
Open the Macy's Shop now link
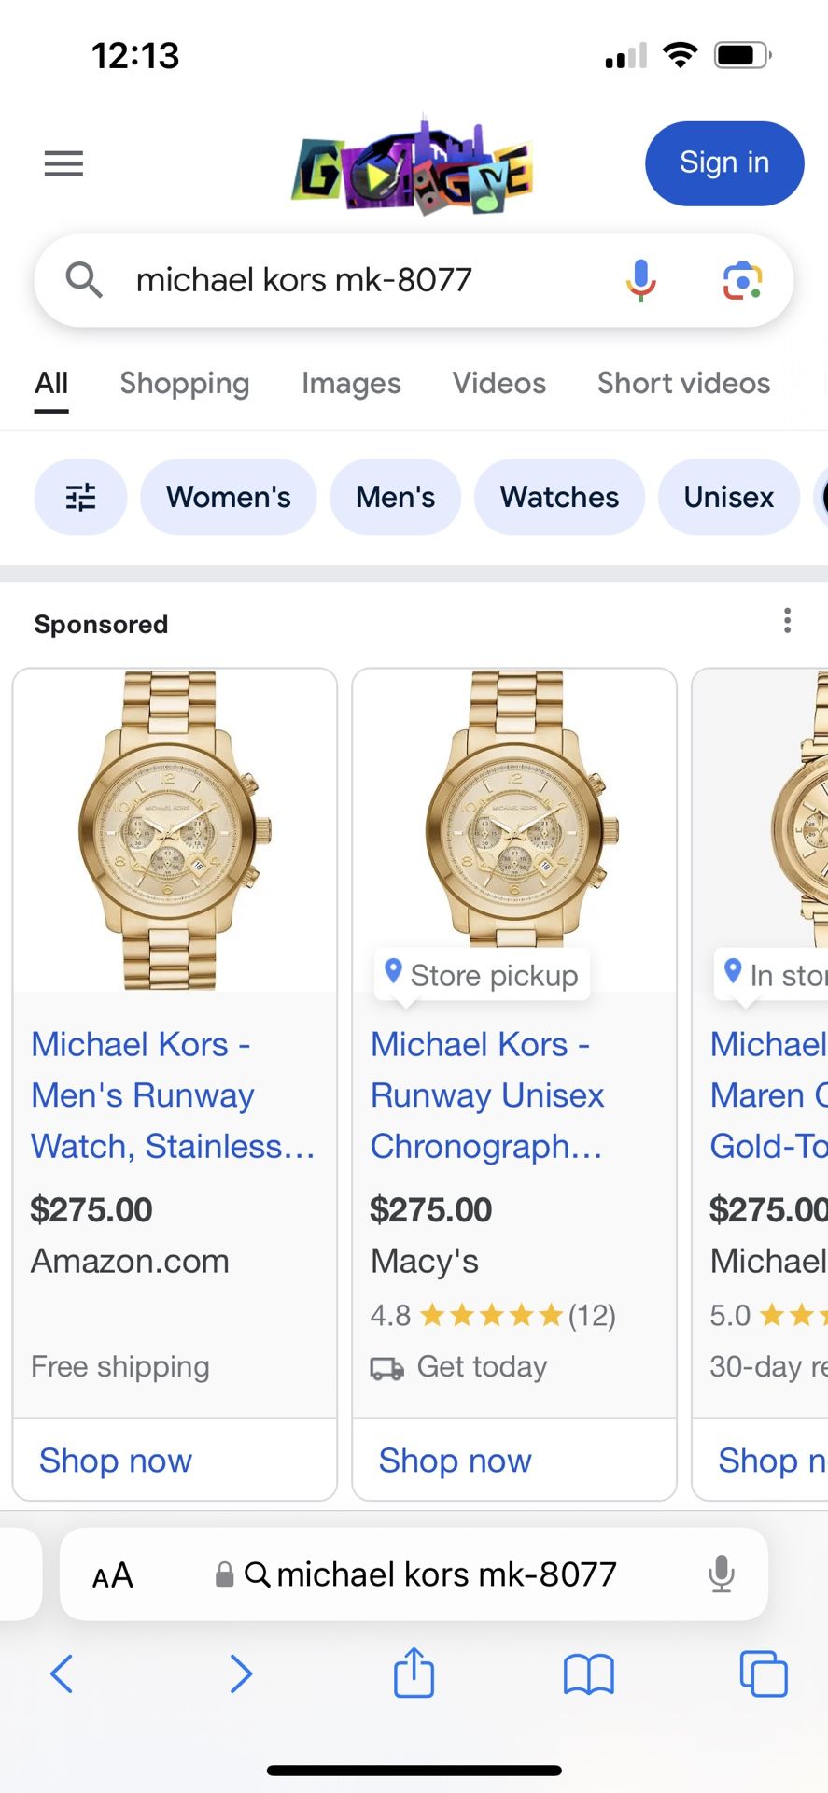(454, 1460)
